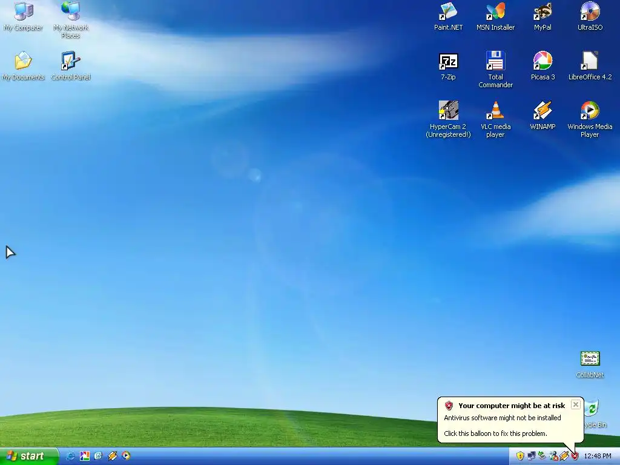Launch Internet Explorer from Quick Launch

click(70, 456)
